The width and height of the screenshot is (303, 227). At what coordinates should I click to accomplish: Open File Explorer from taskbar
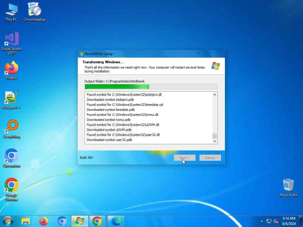(x=26, y=221)
